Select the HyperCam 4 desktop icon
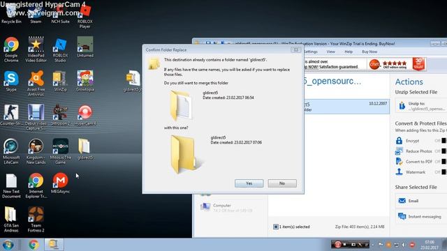Viewport: 447px width, 251px height. pos(85,115)
